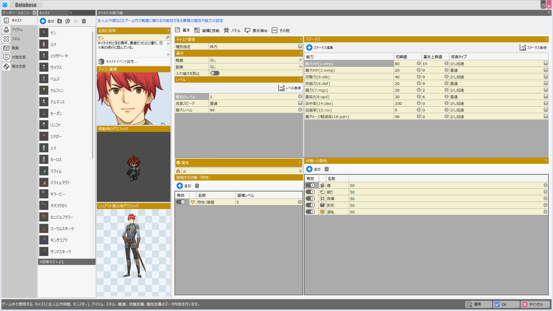Open キャストイベント設定... button
The height and width of the screenshot is (311, 553).
tap(121, 62)
